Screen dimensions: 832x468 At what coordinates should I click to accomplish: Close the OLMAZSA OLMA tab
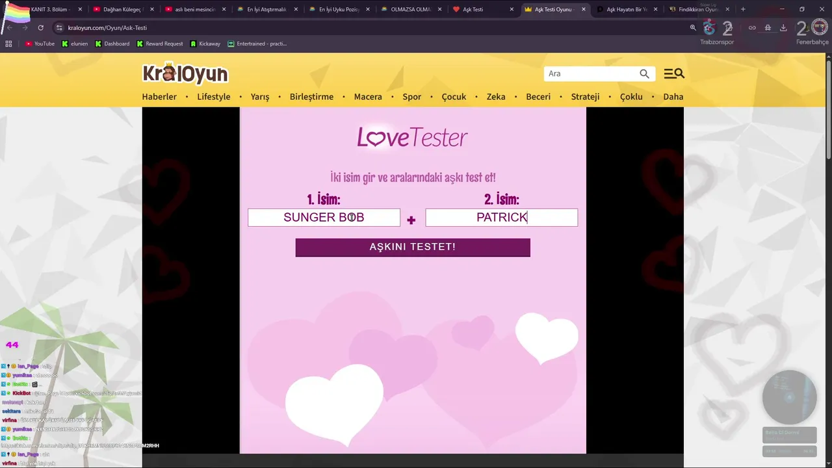439,10
